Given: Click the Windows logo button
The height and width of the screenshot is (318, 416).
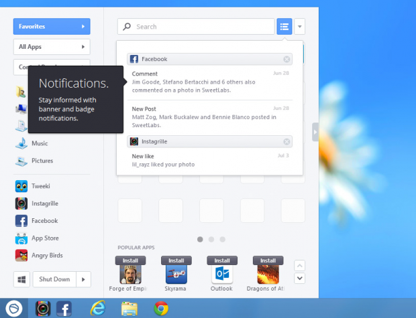Looking at the screenshot, I should point(21,279).
